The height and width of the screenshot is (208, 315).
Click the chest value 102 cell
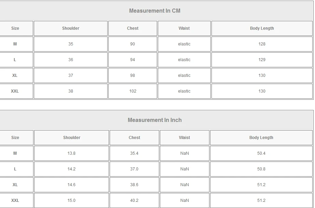(x=133, y=91)
